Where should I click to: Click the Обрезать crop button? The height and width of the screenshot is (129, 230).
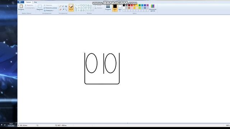(x=48, y=5)
